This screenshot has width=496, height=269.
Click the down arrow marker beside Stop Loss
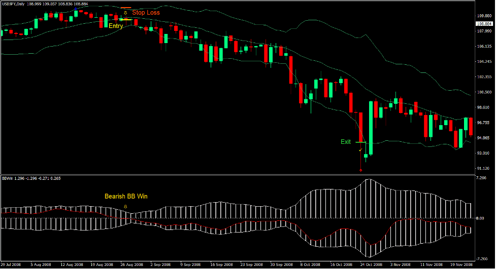[125, 13]
